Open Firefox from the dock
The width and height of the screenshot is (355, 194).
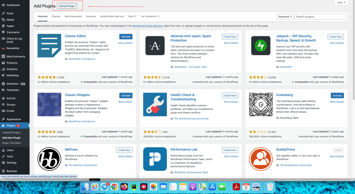[x=124, y=186]
